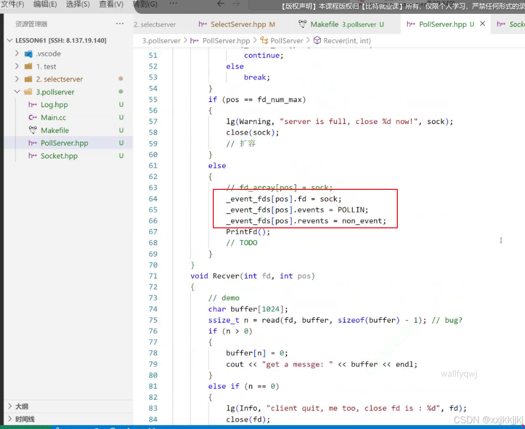Image resolution: width=525 pixels, height=429 pixels.
Task: Collapse the LESSON61 workspace root
Action: pyautogui.click(x=10, y=40)
